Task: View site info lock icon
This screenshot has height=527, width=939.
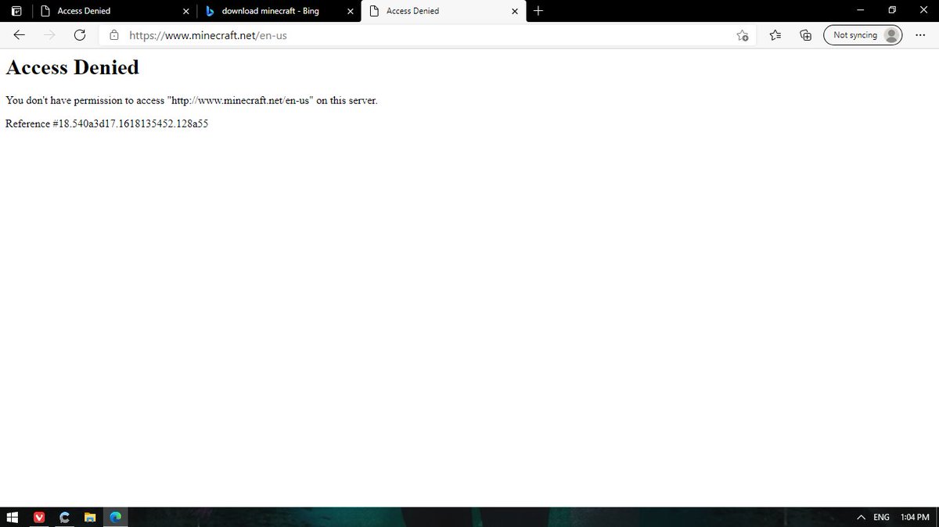Action: click(x=114, y=35)
